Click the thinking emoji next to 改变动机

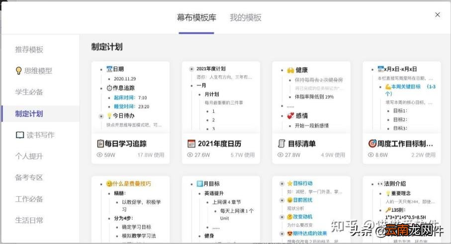(x=290, y=217)
